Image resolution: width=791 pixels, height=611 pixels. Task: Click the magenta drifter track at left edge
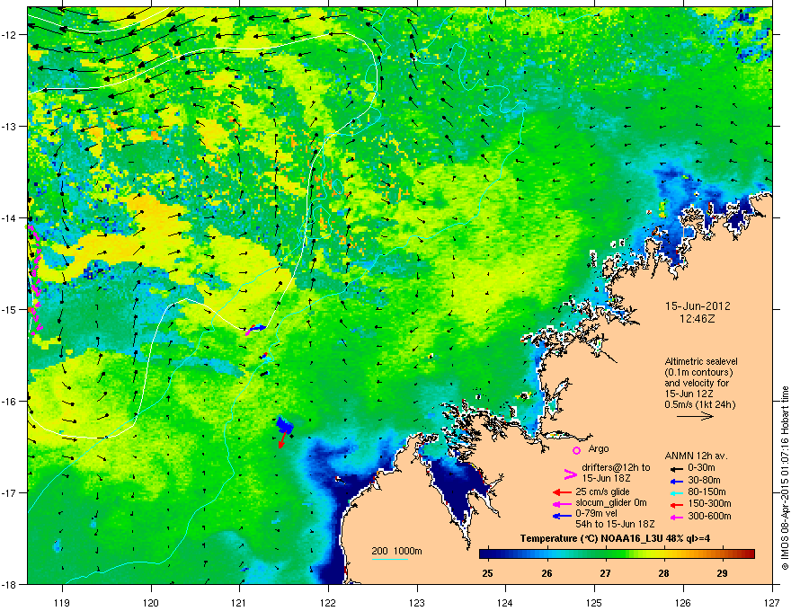coord(34,279)
